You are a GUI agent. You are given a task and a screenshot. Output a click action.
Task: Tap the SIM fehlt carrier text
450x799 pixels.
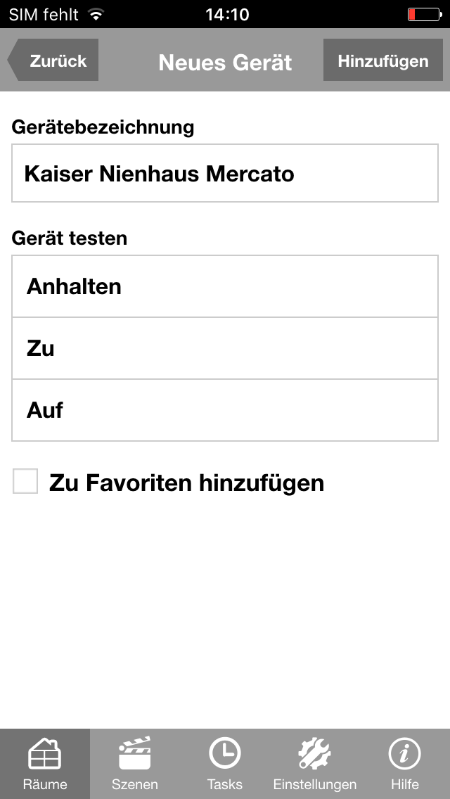pos(44,14)
